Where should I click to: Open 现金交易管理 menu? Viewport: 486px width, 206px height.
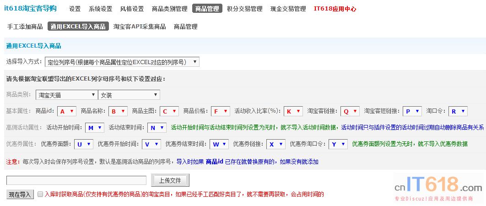tap(288, 9)
